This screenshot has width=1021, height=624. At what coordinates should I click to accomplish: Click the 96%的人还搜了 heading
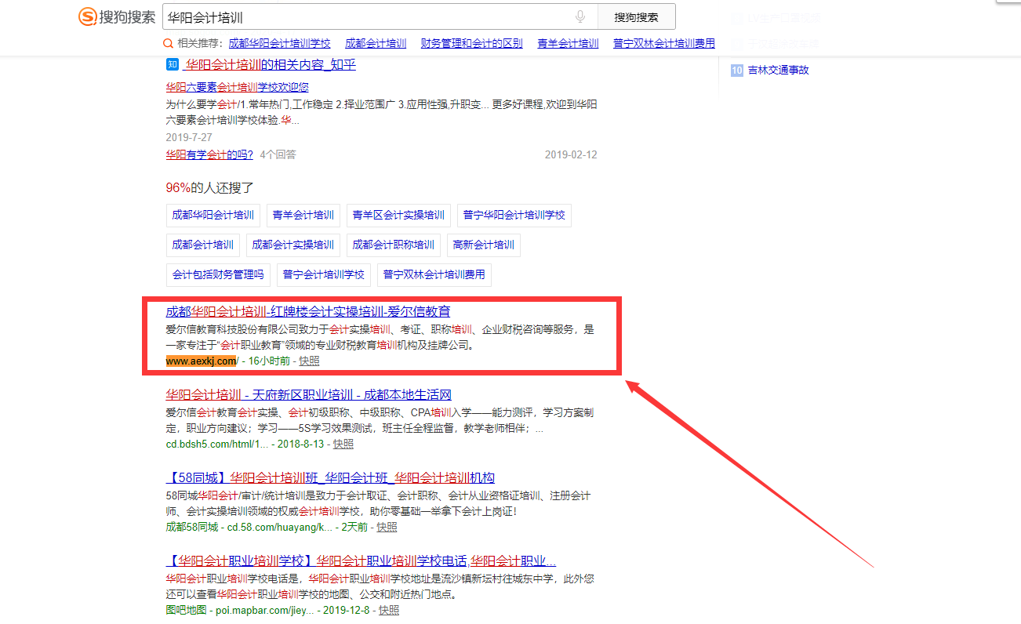pyautogui.click(x=210, y=187)
